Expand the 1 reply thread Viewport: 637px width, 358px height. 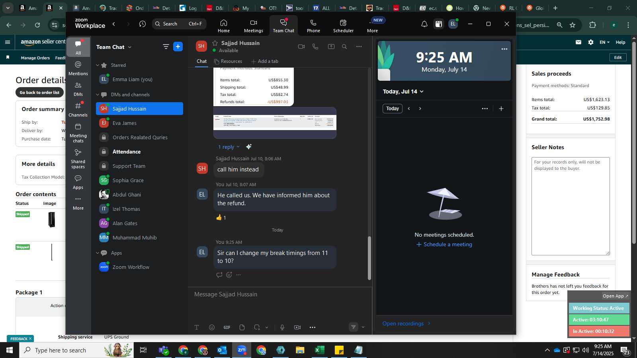pyautogui.click(x=229, y=147)
